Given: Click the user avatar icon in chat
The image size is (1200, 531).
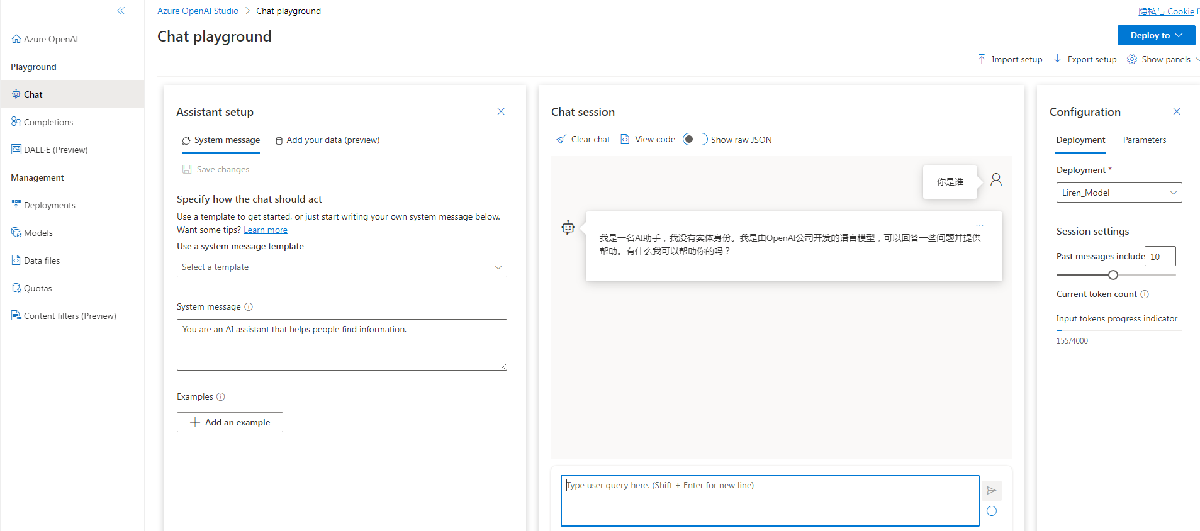Looking at the screenshot, I should 996,180.
